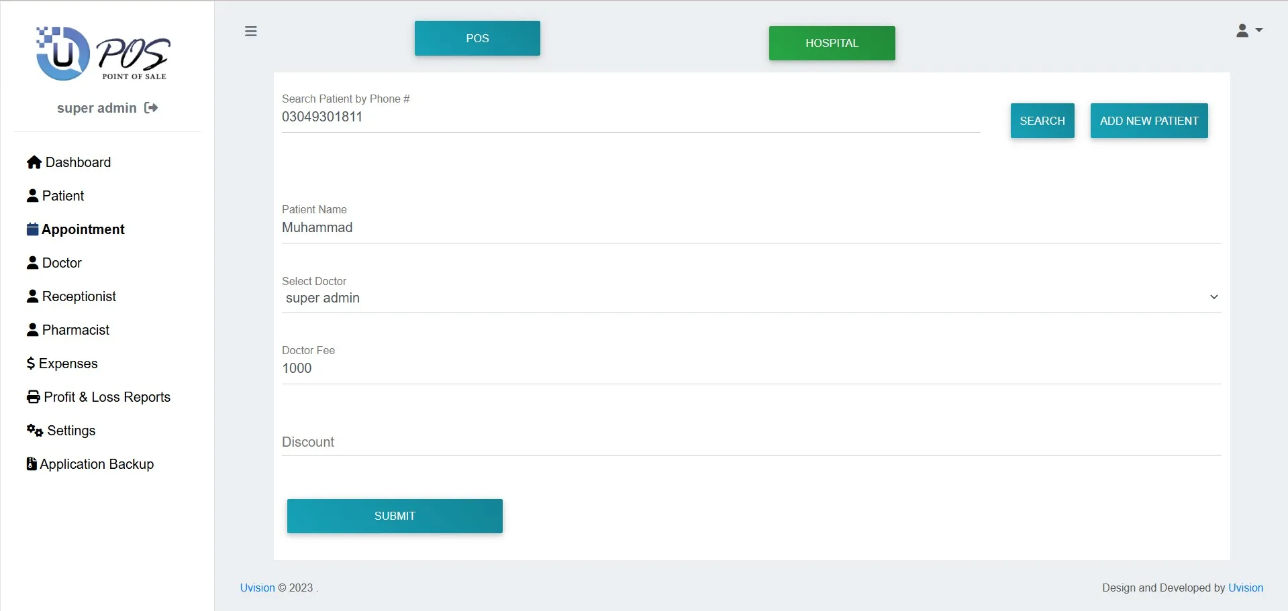Click the super admin username text
Viewport: 1288px width, 611px height.
click(x=97, y=108)
